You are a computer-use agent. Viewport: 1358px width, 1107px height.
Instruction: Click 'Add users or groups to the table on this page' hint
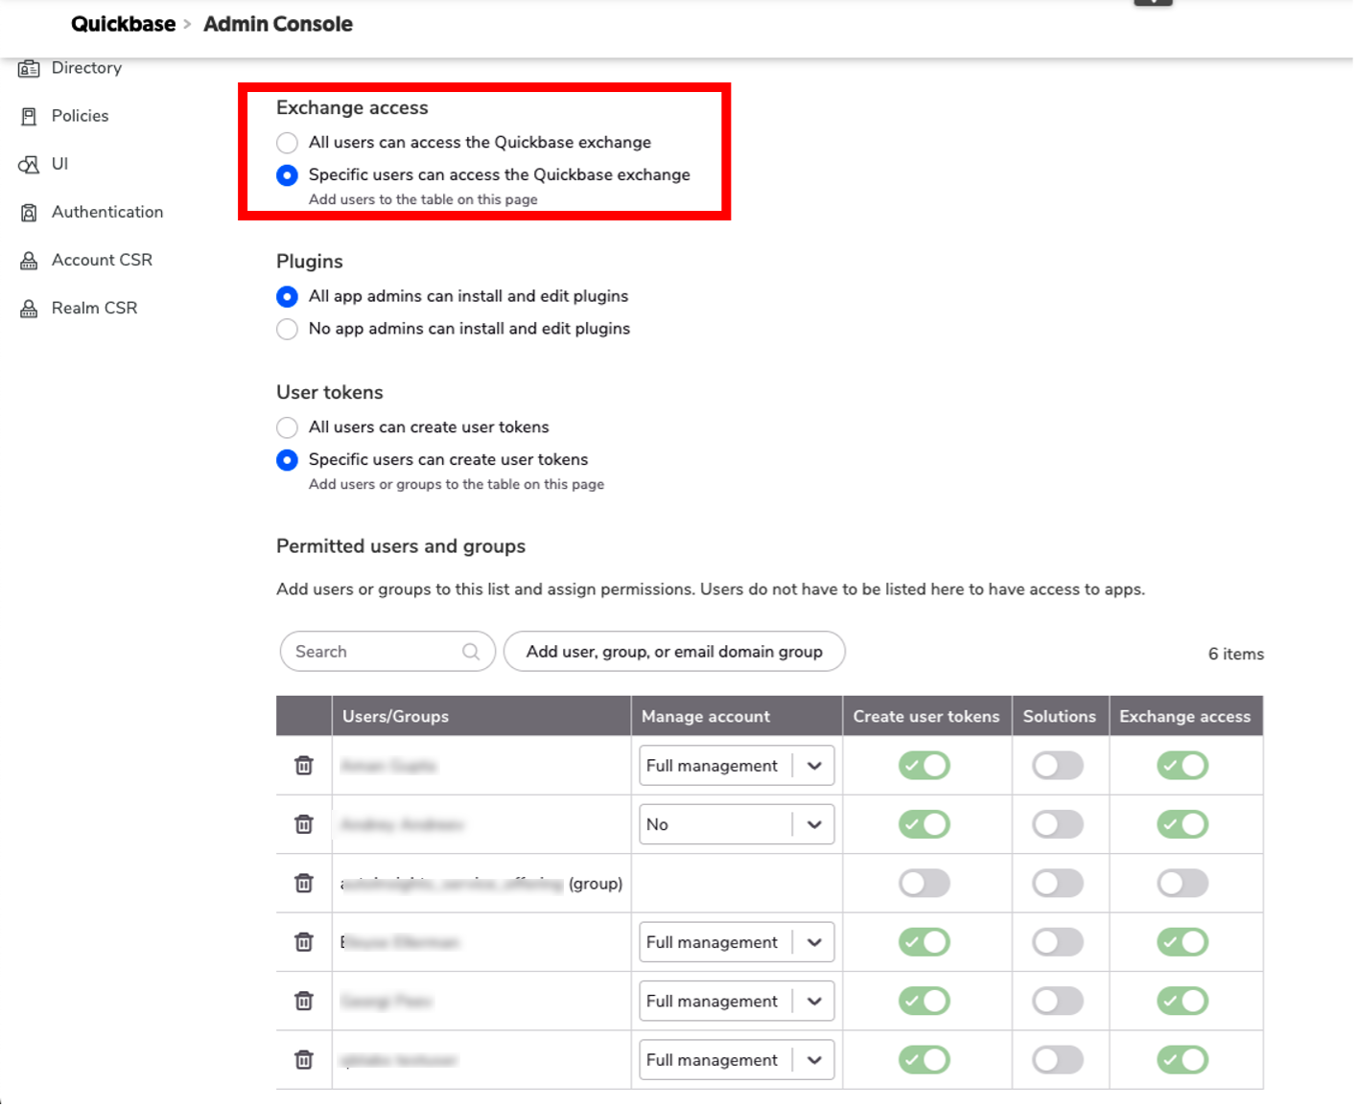[x=457, y=485]
